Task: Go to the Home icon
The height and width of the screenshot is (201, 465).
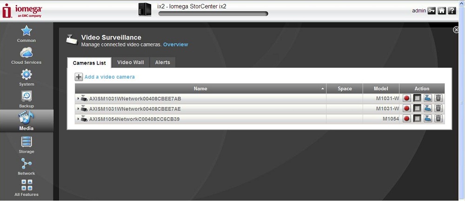Action: pyautogui.click(x=442, y=11)
